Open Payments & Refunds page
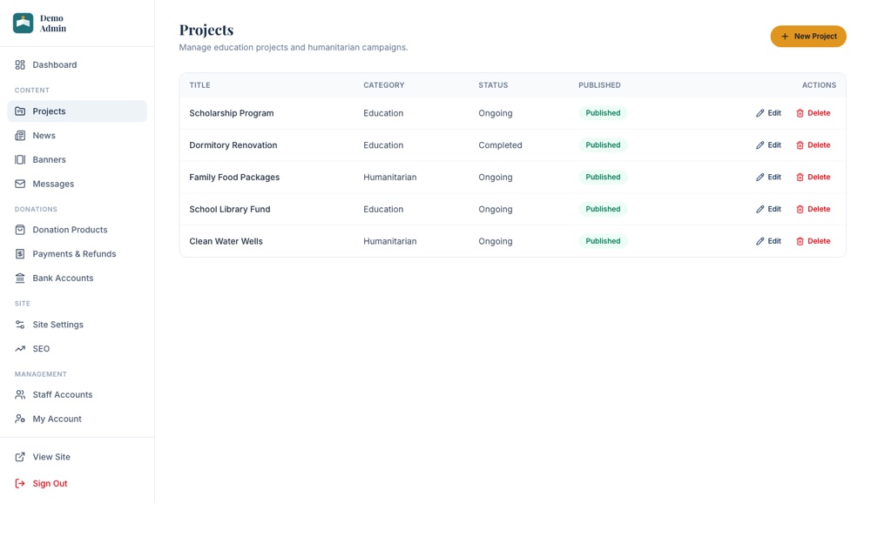Viewport: 871px width, 544px height. click(78, 253)
